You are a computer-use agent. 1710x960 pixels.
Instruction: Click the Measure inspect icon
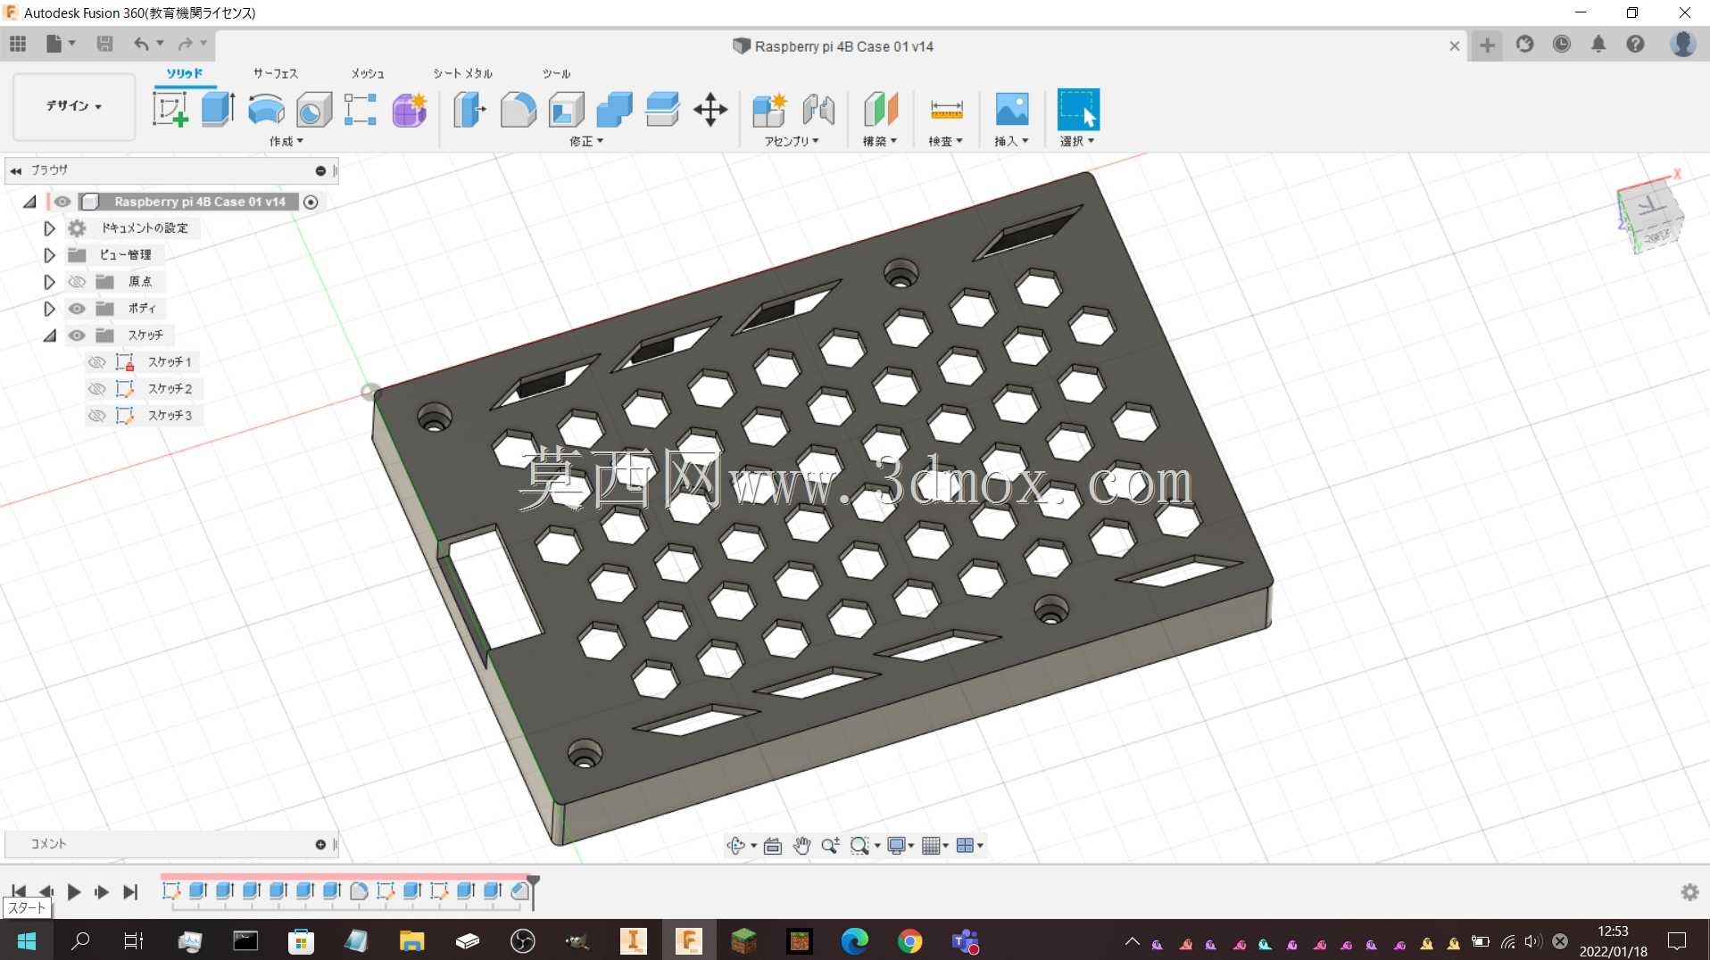coord(946,110)
